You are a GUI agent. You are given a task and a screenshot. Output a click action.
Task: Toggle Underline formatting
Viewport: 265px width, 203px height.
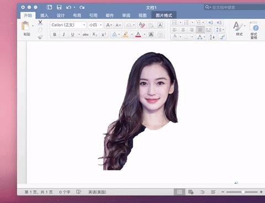click(x=73, y=35)
